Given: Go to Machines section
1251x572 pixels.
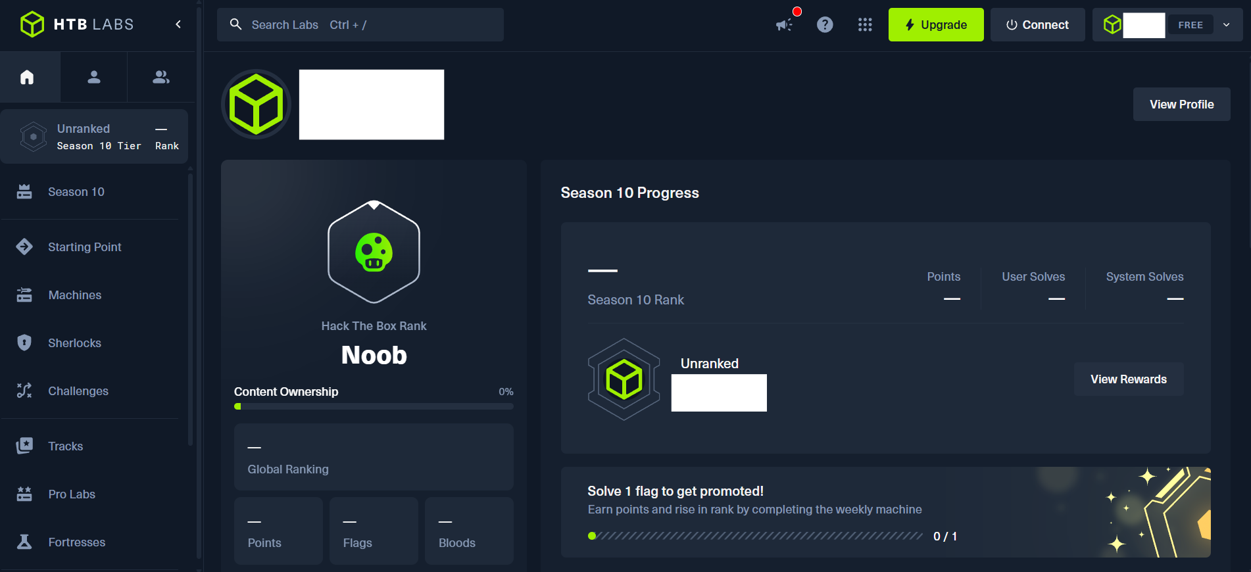Looking at the screenshot, I should [75, 295].
